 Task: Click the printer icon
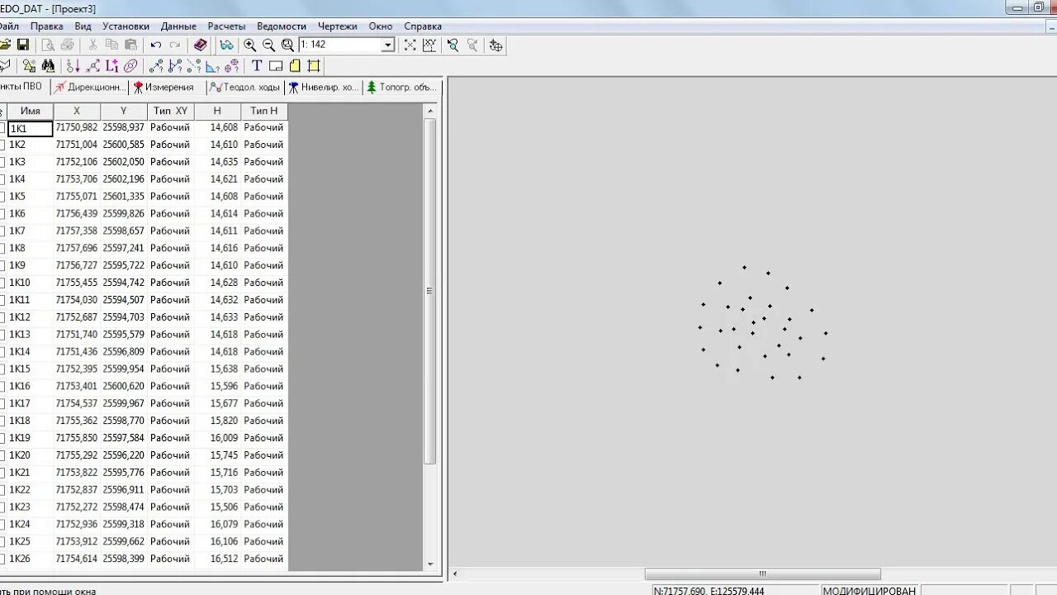tap(68, 45)
